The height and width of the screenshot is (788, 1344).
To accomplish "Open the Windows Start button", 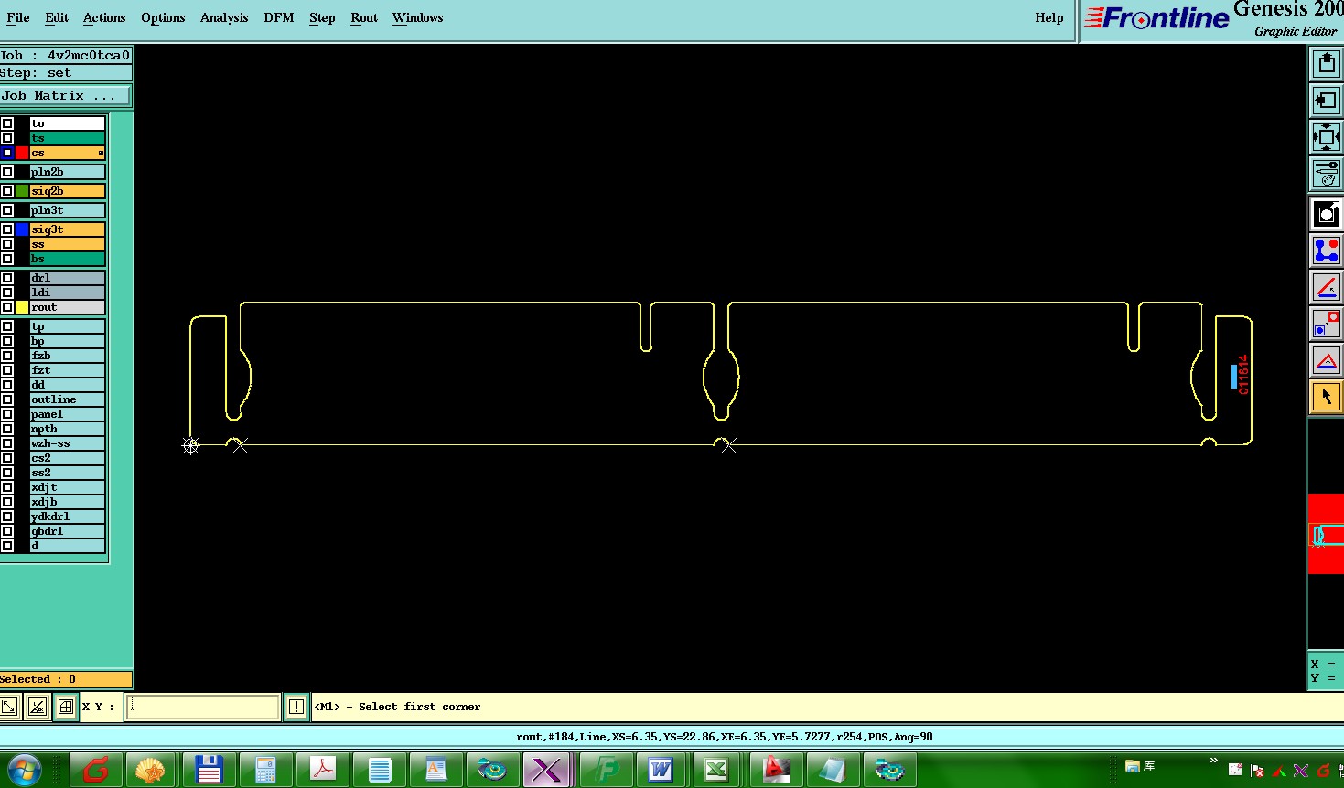I will point(24,771).
